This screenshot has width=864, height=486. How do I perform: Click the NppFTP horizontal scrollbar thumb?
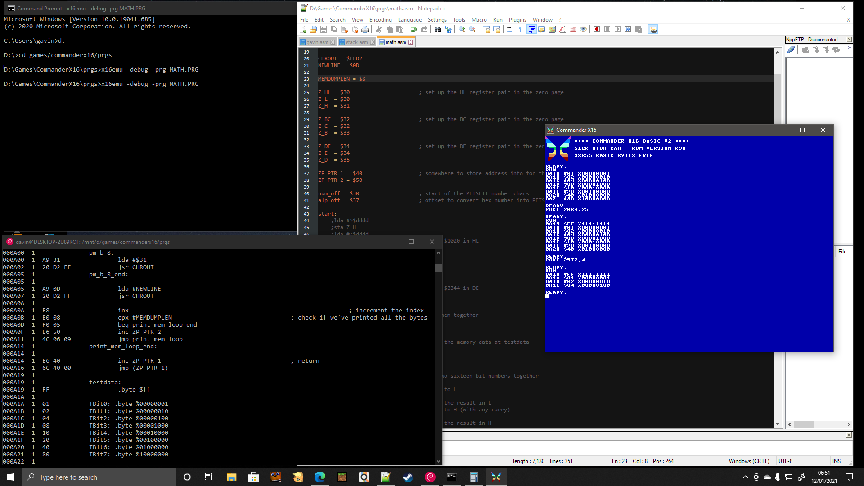point(804,424)
